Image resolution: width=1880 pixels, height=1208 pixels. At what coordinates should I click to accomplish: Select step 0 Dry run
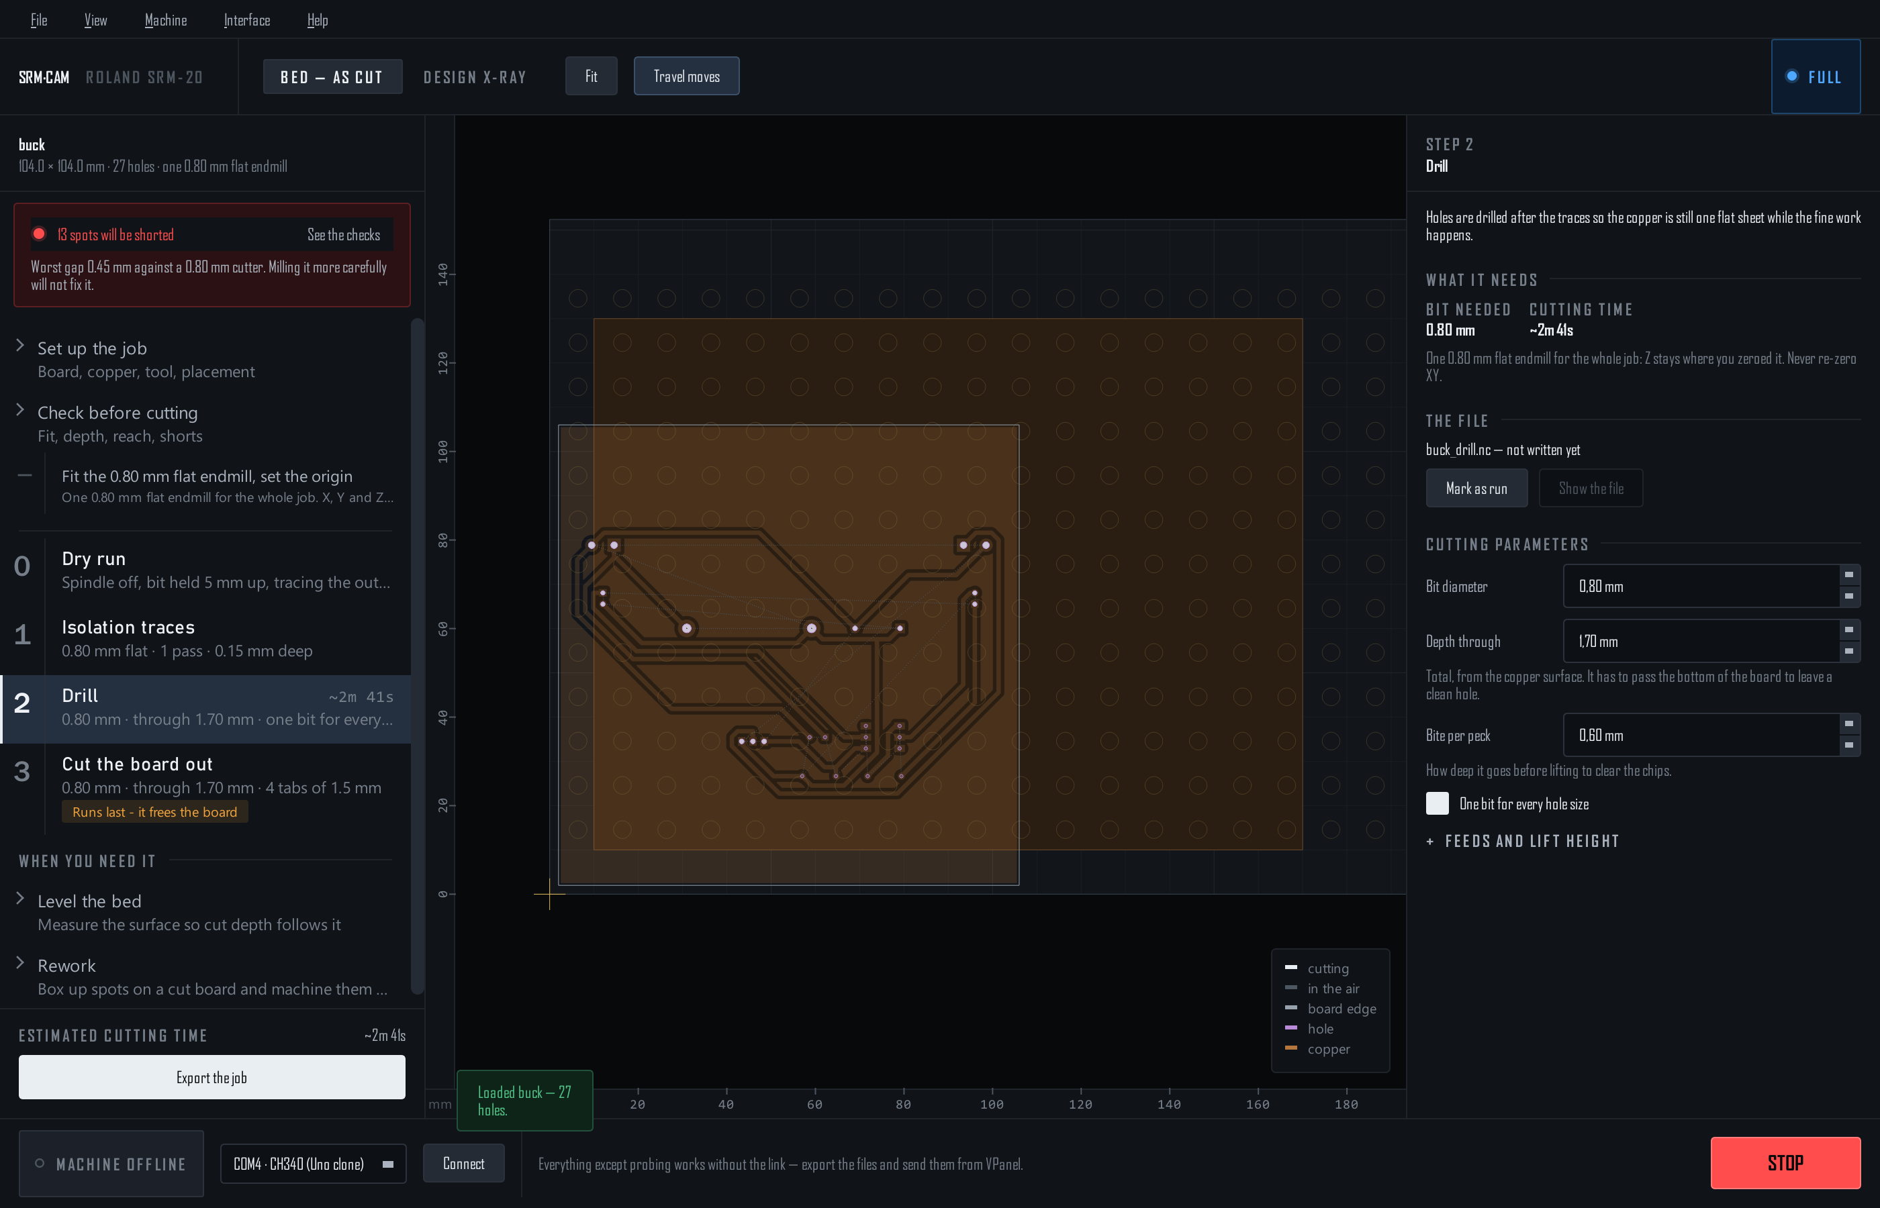pos(205,570)
